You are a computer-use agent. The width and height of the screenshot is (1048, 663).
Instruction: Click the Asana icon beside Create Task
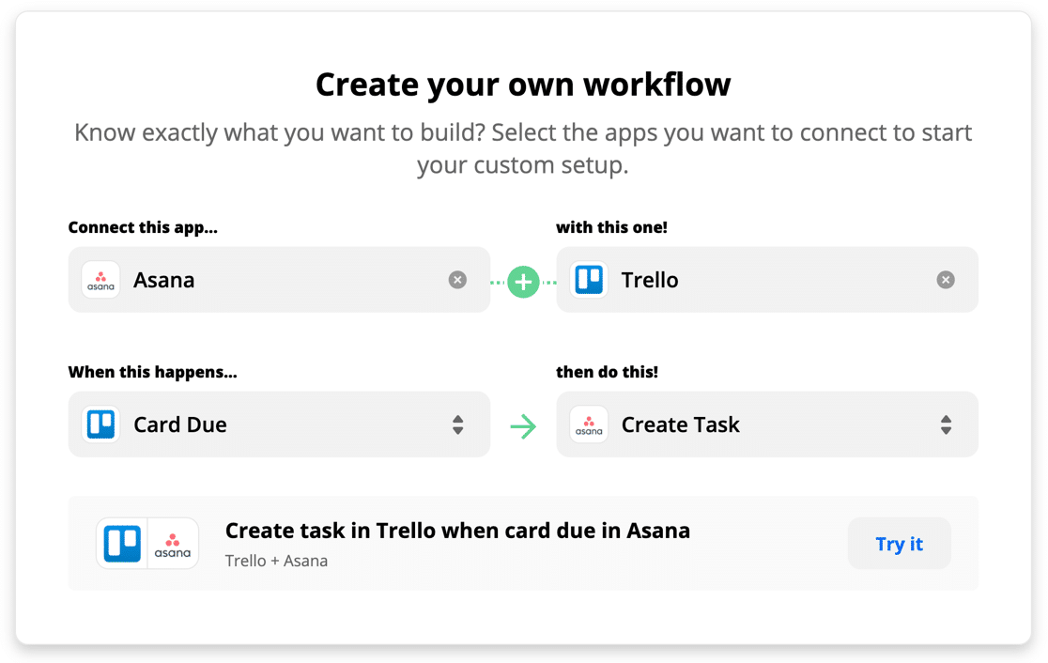[589, 424]
